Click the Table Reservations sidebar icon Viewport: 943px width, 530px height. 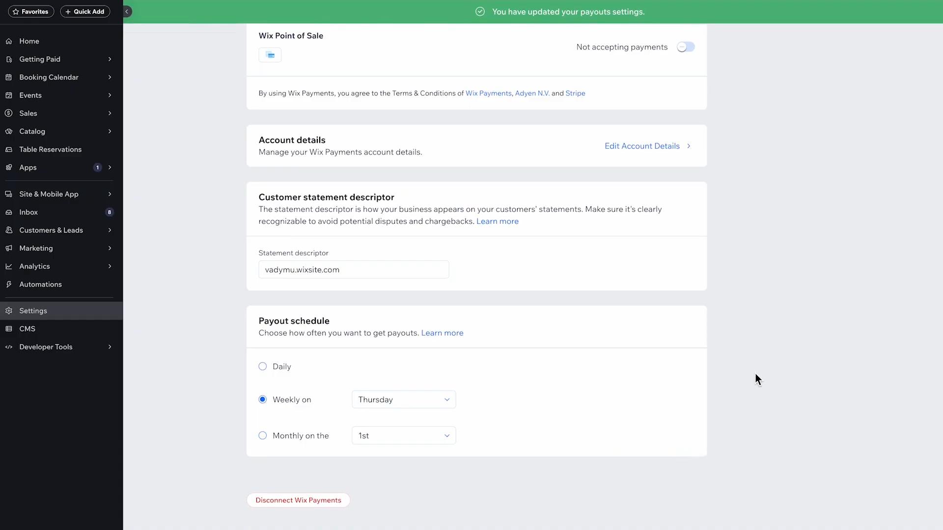coord(9,150)
